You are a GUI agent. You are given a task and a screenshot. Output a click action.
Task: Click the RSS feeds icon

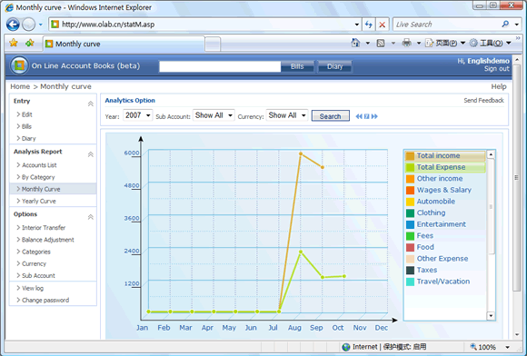[x=381, y=43]
